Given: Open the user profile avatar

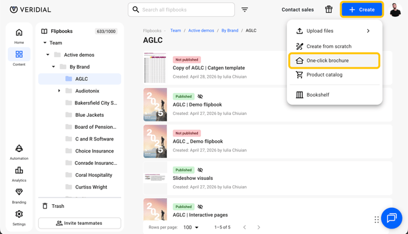Looking at the screenshot, I should coord(395,10).
